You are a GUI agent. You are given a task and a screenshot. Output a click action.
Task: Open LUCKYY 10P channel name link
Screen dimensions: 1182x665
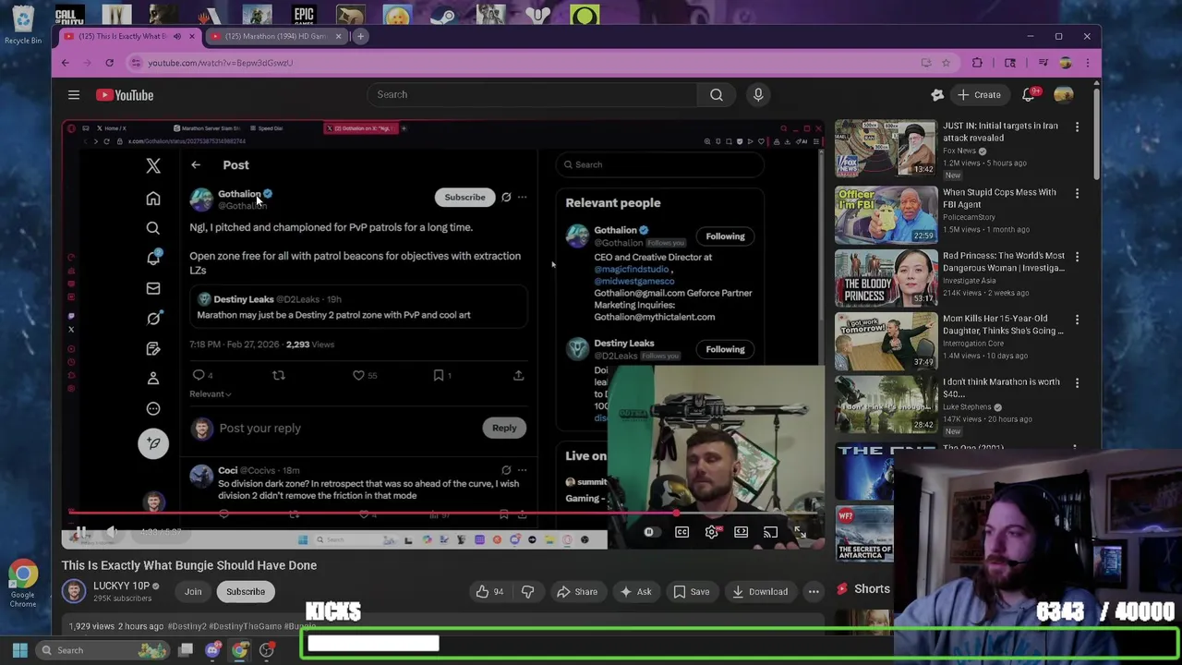[x=121, y=586]
